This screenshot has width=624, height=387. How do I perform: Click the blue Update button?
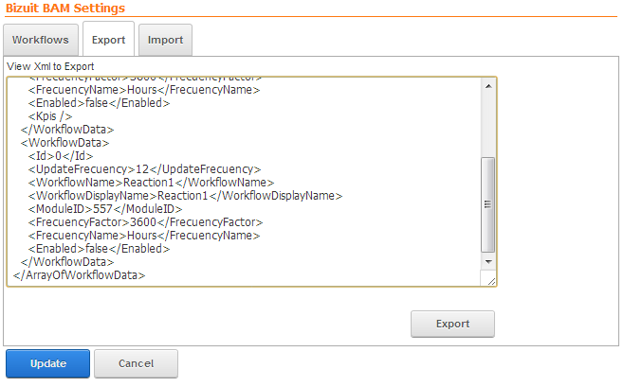tap(47, 363)
